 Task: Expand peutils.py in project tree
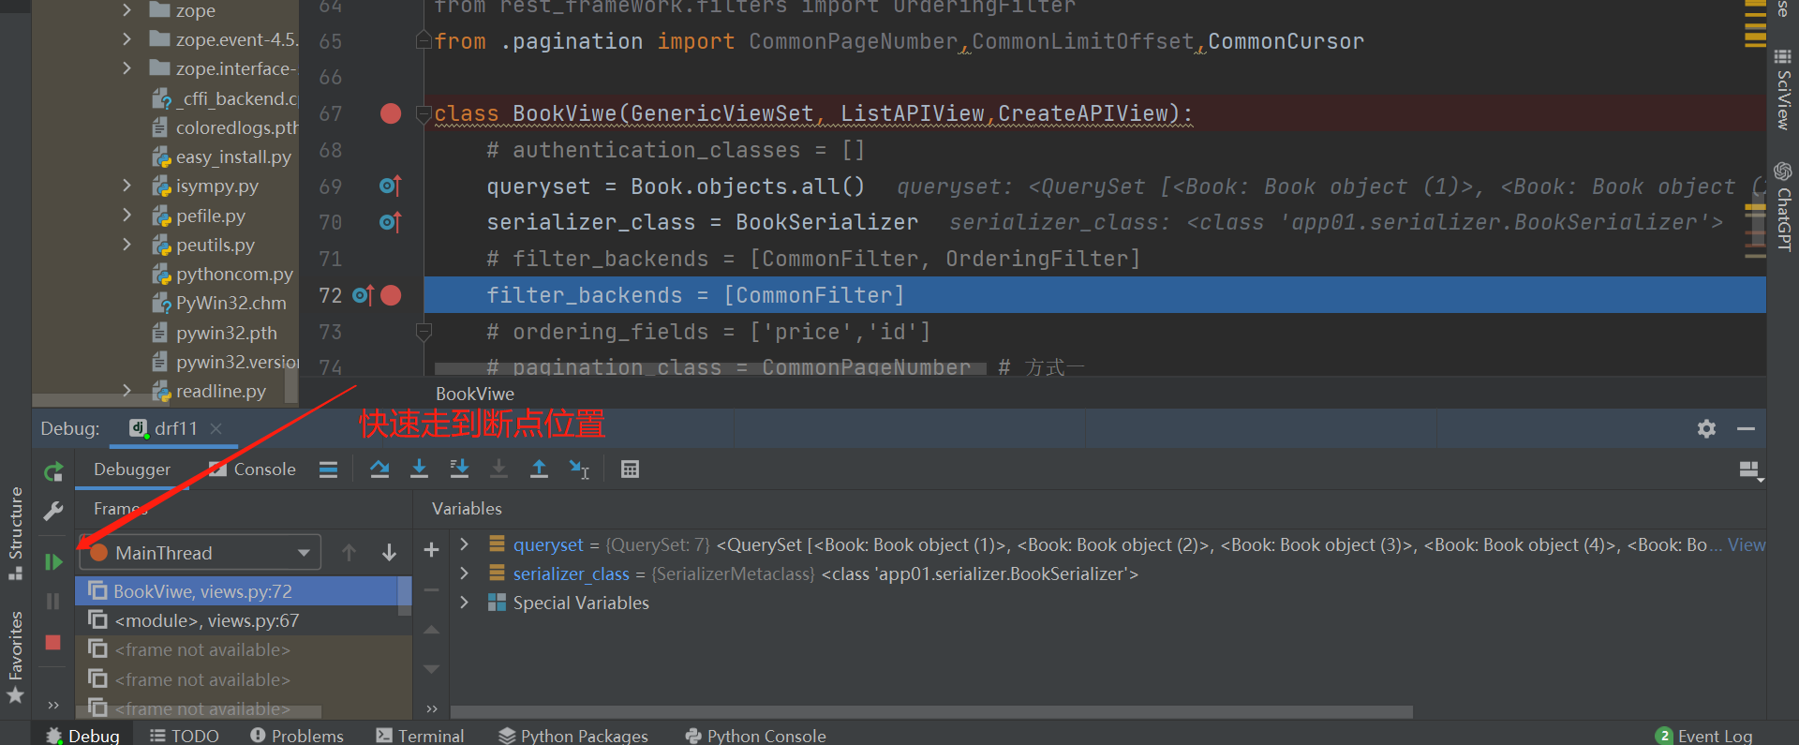pyautogui.click(x=126, y=245)
